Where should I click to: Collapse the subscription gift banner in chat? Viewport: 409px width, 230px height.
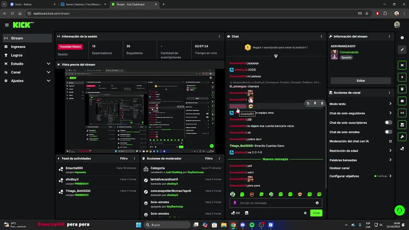pyautogui.click(x=276, y=56)
